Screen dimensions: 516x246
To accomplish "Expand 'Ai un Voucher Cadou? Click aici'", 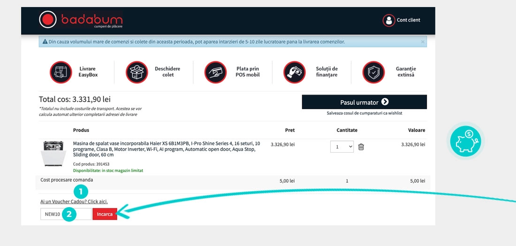I will [74, 201].
